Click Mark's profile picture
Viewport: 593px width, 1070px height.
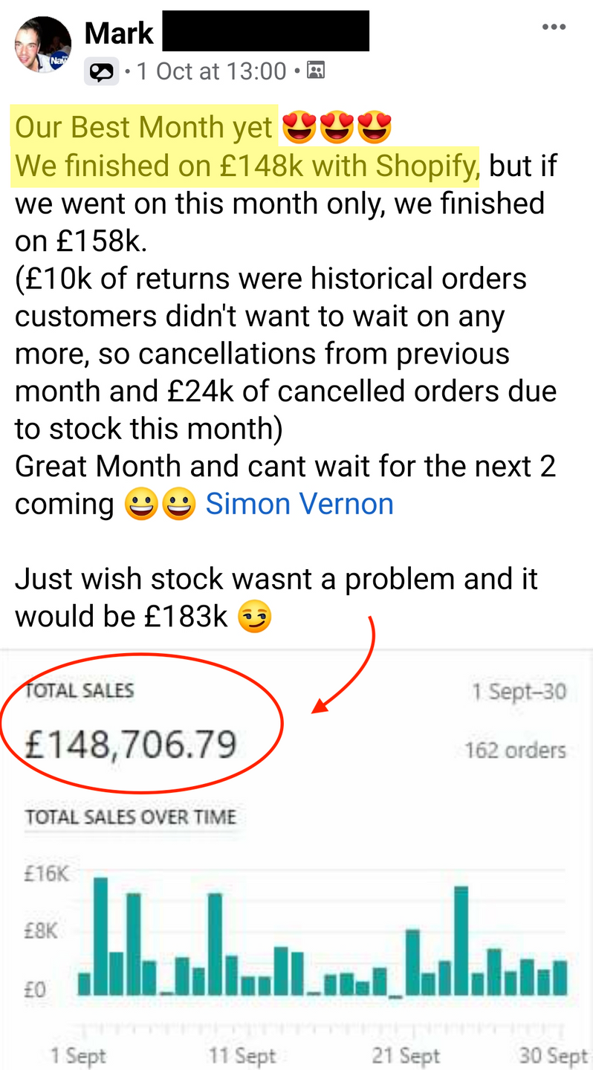42,44
